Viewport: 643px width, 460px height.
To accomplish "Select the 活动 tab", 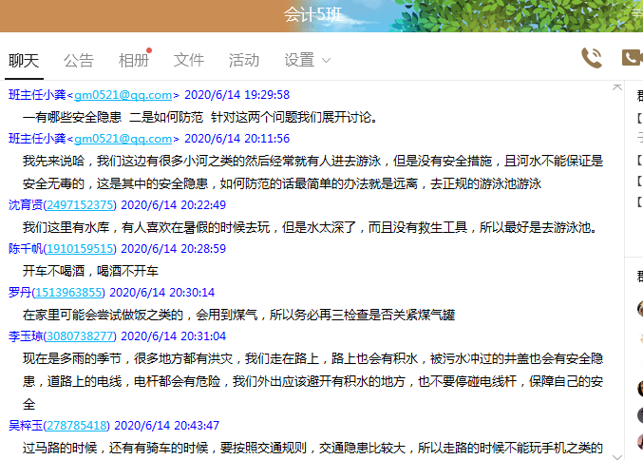I will tap(244, 60).
